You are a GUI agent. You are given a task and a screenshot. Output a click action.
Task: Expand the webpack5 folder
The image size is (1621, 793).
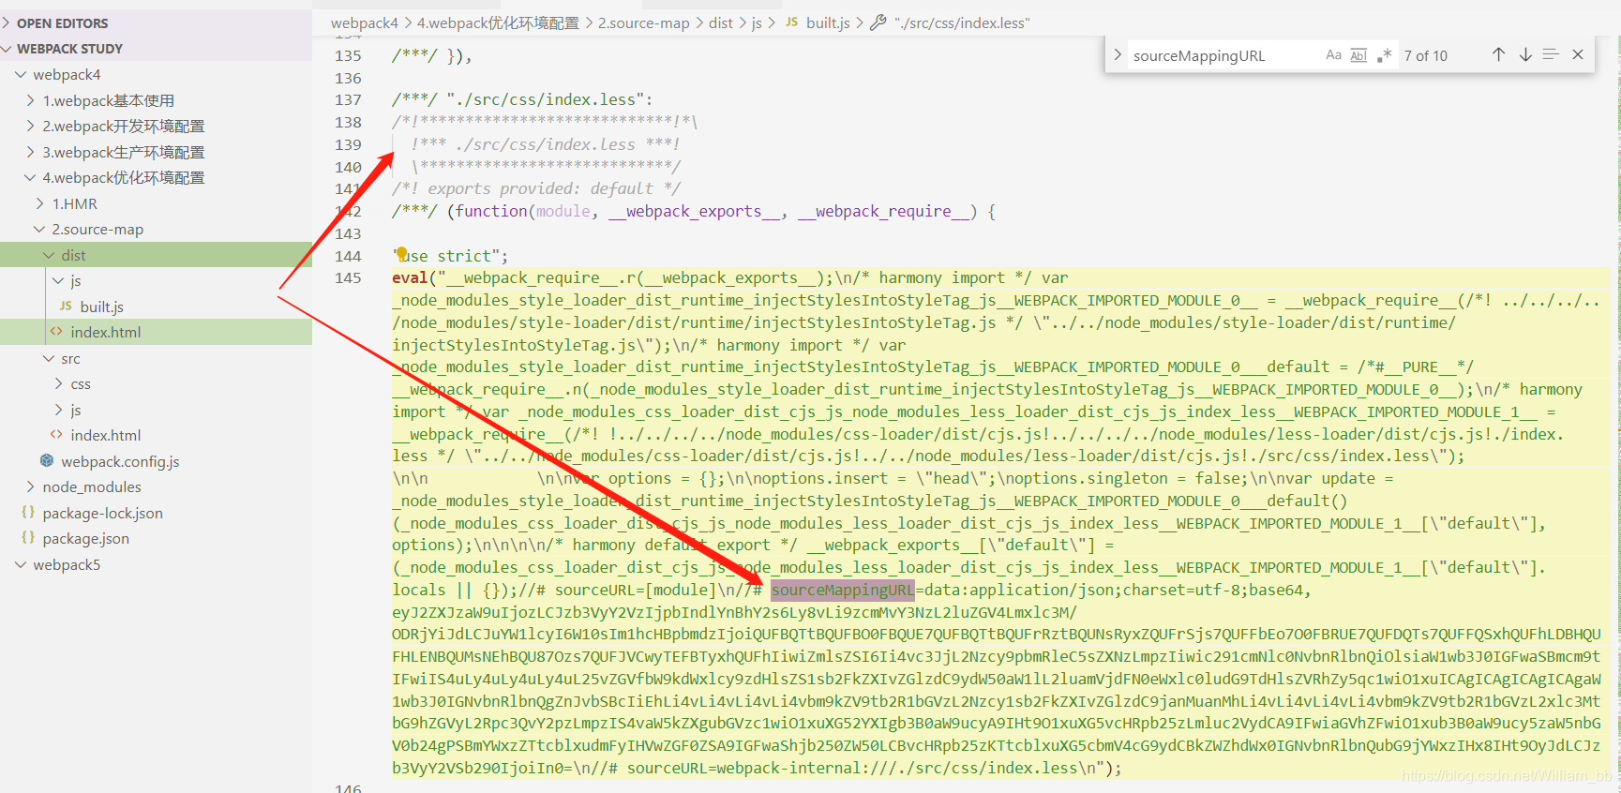pyautogui.click(x=21, y=564)
